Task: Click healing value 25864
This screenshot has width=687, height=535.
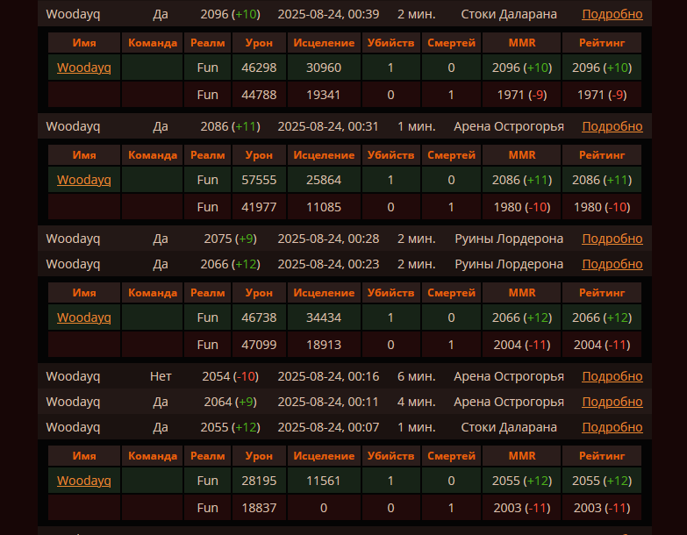Action: tap(324, 180)
